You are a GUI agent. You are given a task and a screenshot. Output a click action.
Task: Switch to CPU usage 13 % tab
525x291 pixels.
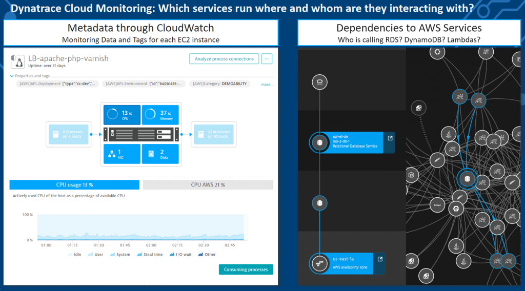74,184
